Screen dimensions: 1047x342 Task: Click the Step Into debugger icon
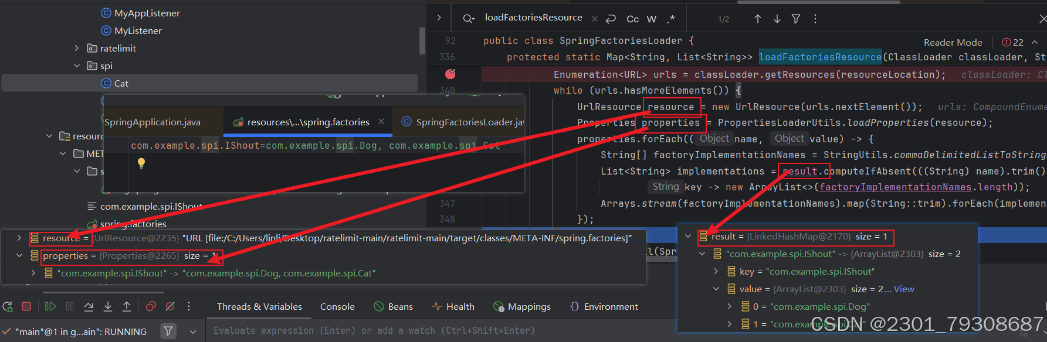pyautogui.click(x=108, y=306)
